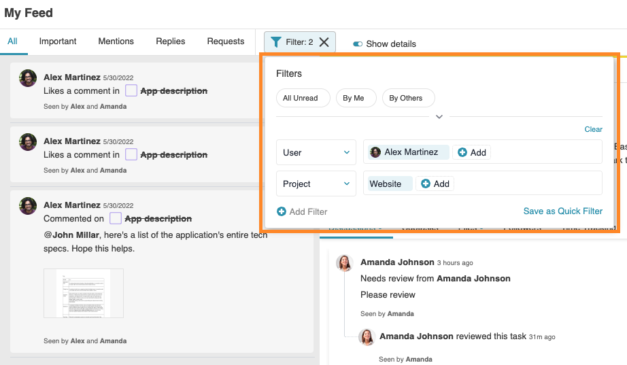Screen dimensions: 627x365
Task: Switch to the Mentions tab
Action: pos(116,41)
